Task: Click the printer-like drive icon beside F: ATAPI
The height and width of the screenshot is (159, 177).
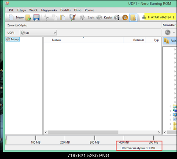Action: (144, 17)
